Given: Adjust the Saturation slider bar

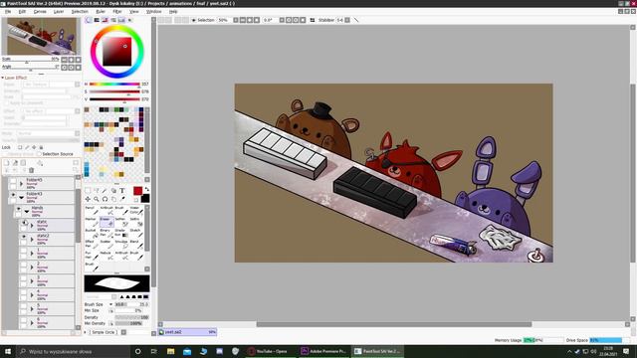Looking at the screenshot, I should (114, 91).
